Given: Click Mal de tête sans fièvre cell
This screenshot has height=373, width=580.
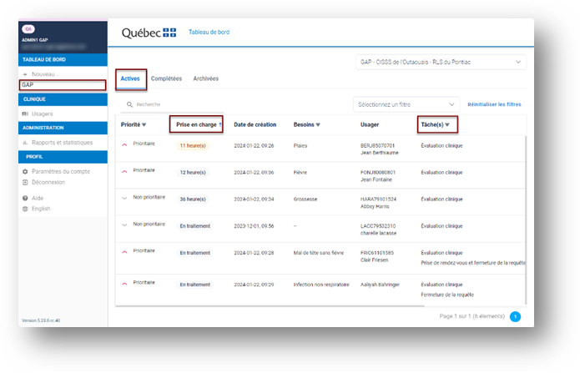Looking at the screenshot, I should click(x=319, y=253).
